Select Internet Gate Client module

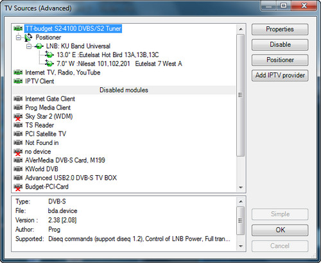50,99
